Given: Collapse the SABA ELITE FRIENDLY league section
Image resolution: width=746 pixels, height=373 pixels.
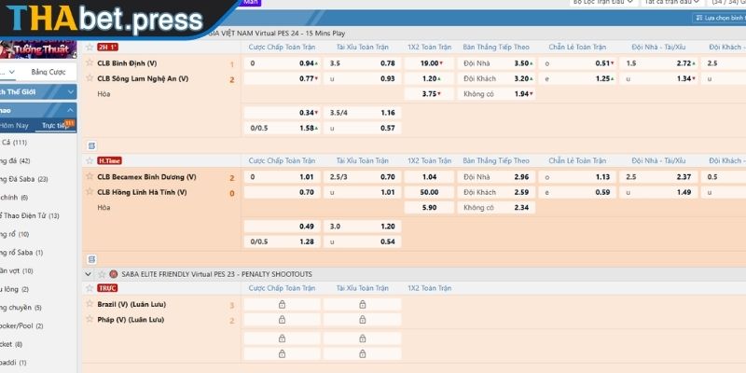Looking at the screenshot, I should tap(90, 274).
